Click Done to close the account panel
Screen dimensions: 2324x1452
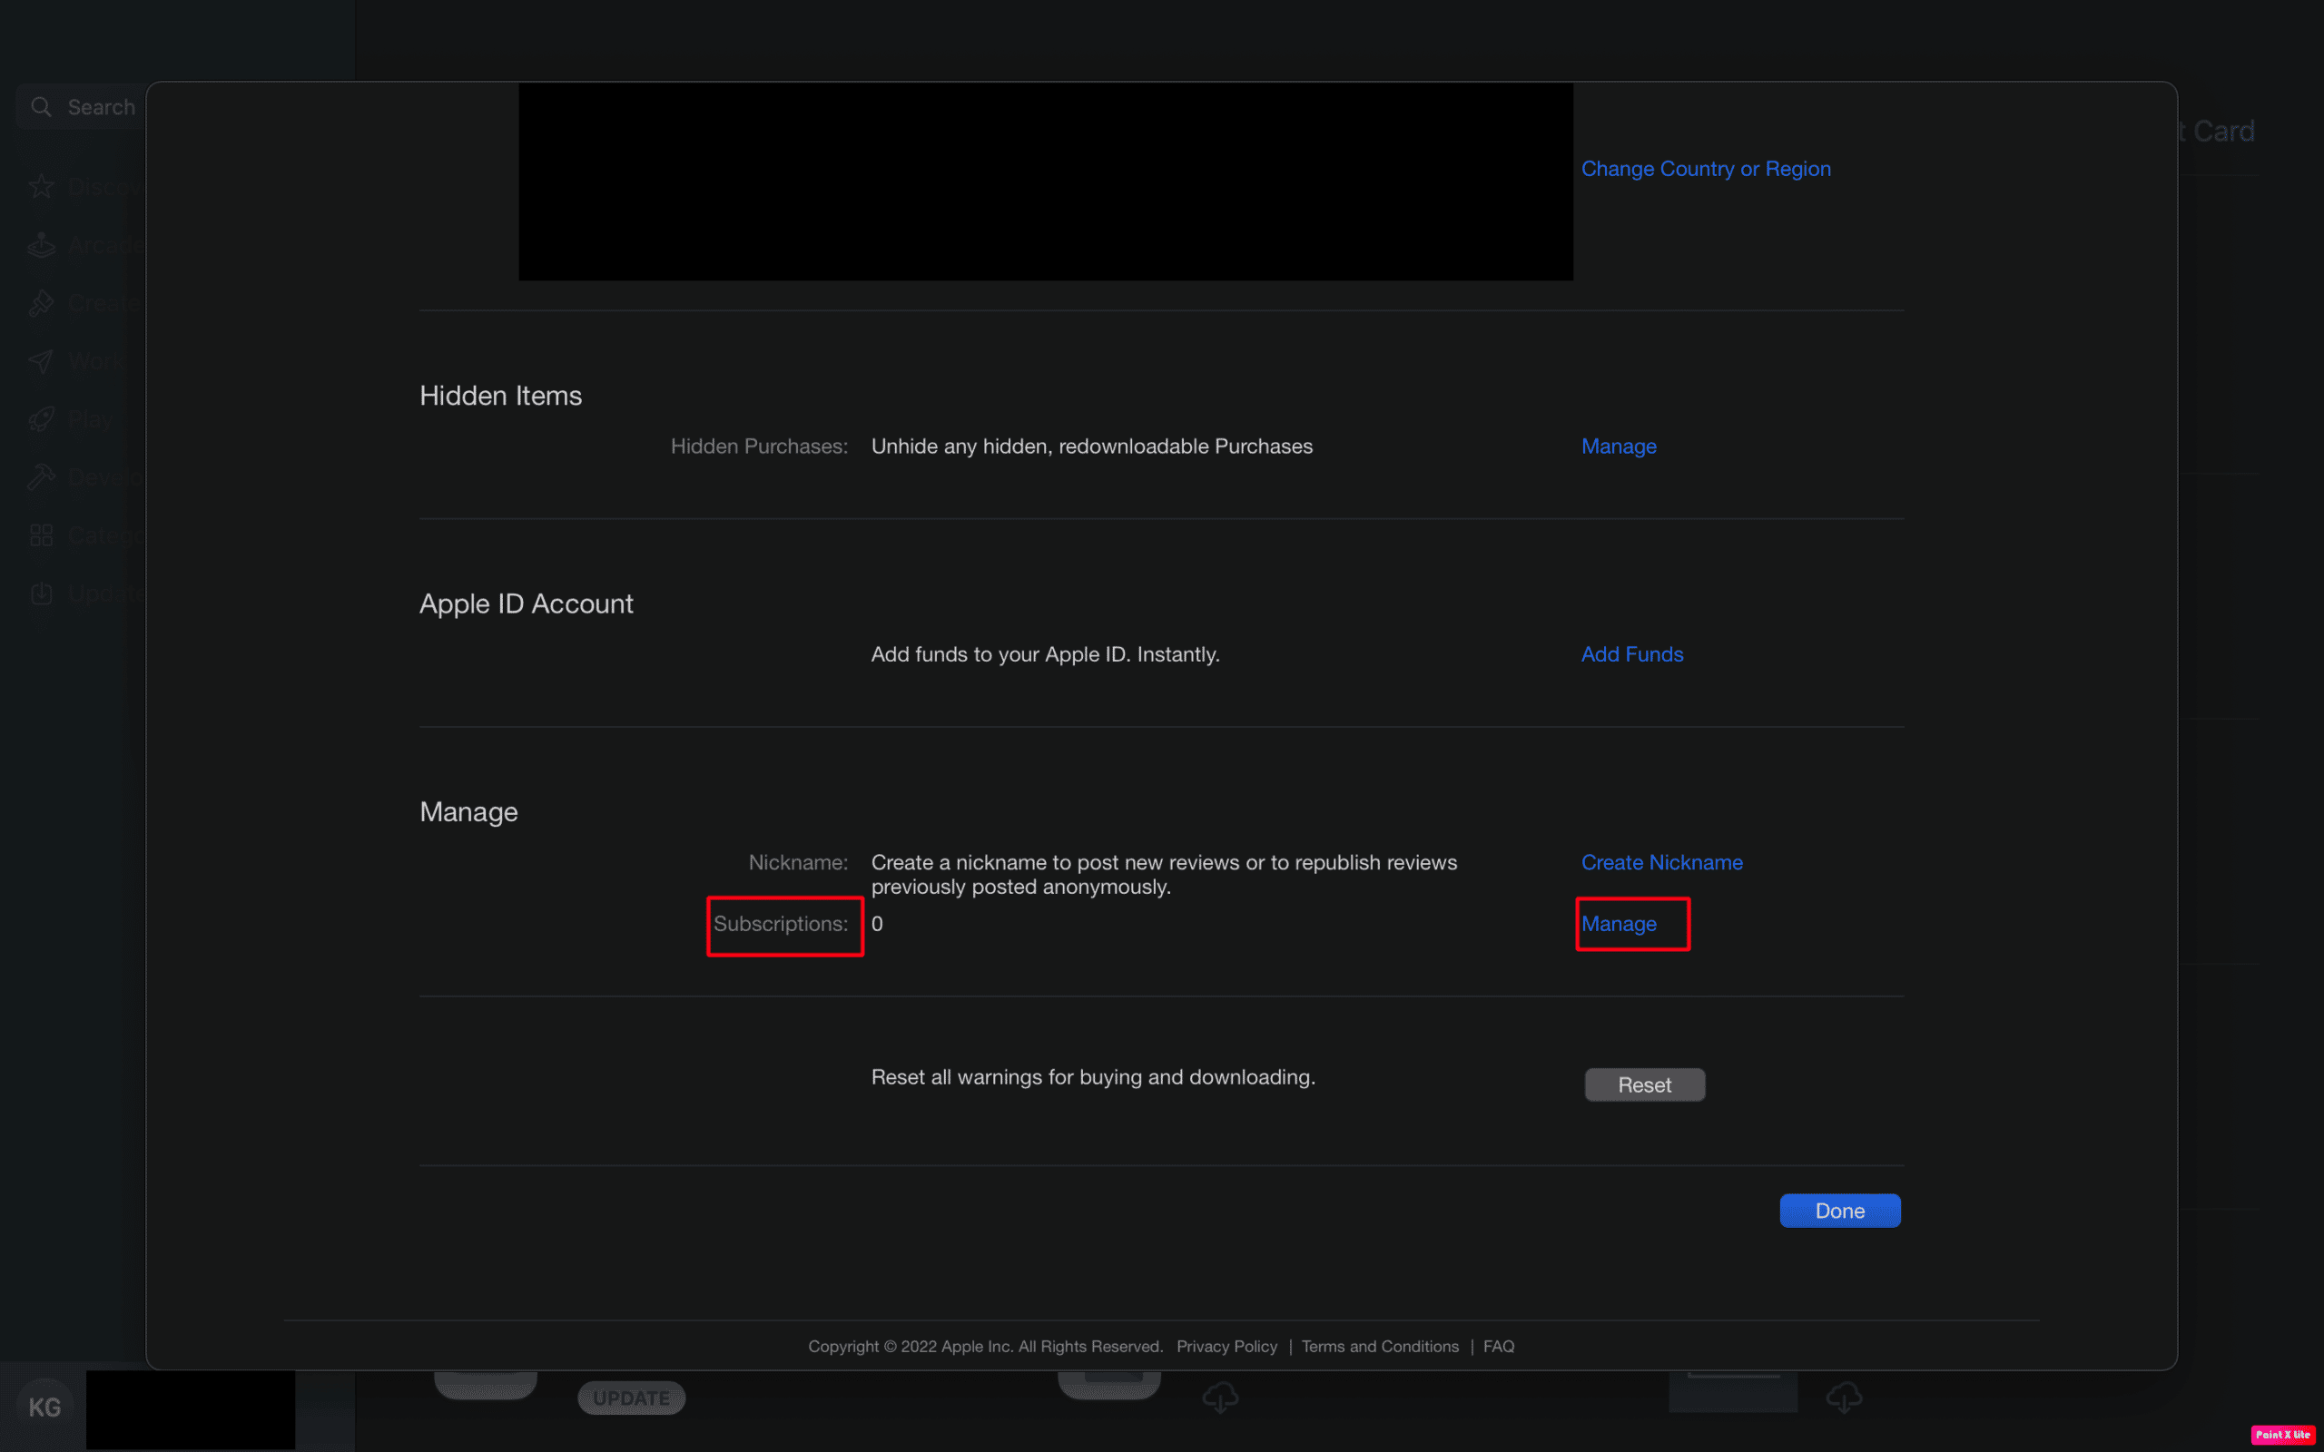pos(1839,1210)
